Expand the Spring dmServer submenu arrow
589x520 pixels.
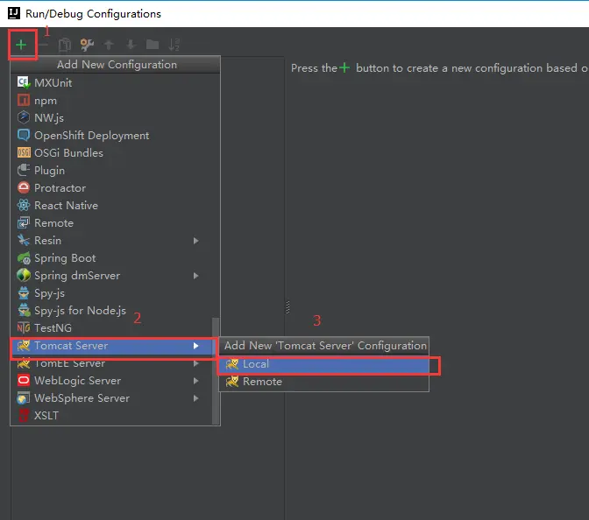tap(195, 276)
